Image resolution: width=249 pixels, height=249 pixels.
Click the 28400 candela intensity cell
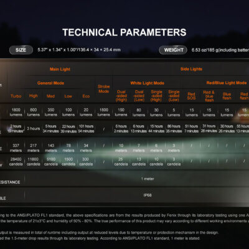pyautogui.click(x=16, y=161)
